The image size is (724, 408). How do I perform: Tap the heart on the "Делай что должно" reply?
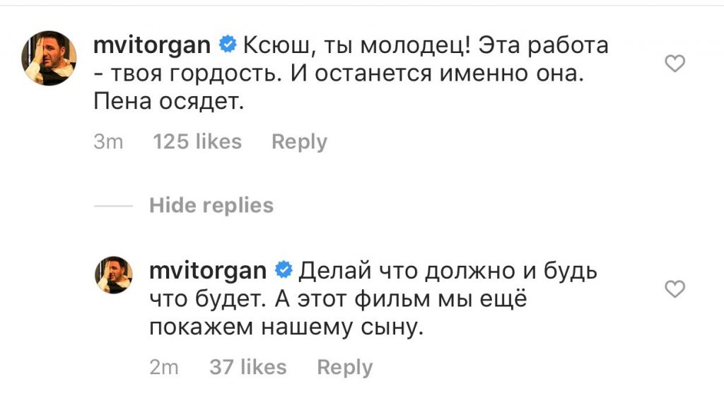pos(675,289)
